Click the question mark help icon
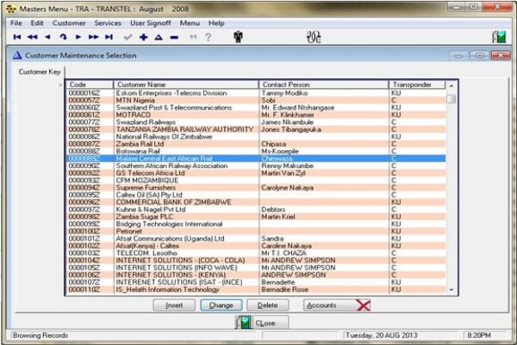Image resolution: width=517 pixels, height=345 pixels. click(208, 37)
